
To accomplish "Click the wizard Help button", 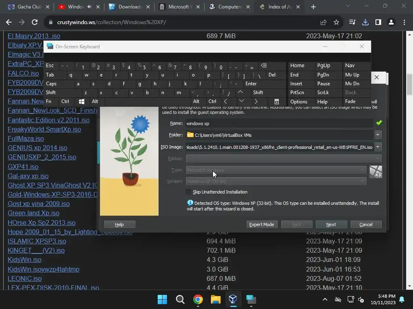I will pos(119,225).
